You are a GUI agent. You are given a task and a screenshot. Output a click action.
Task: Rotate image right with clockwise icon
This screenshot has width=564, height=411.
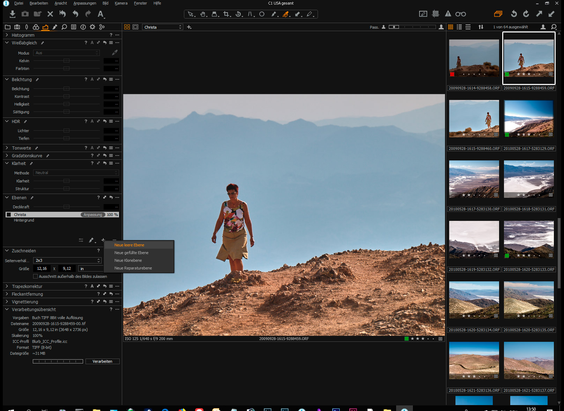[x=526, y=14]
